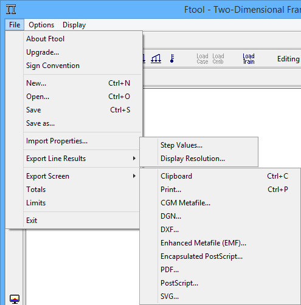Image resolution: width=301 pixels, height=305 pixels.
Task: Click the monitor display icon at bottom left
Action: click(15, 299)
